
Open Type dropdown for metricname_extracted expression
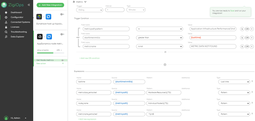click(x=234, y=114)
